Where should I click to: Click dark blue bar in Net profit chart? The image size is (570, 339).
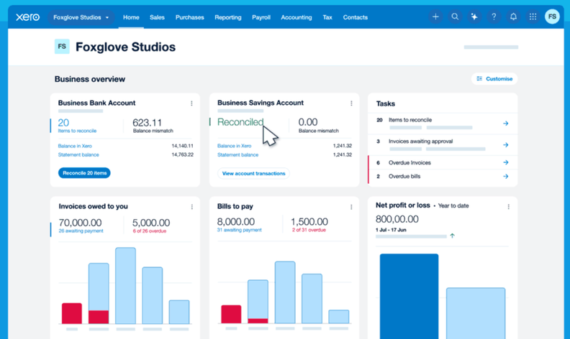409,296
